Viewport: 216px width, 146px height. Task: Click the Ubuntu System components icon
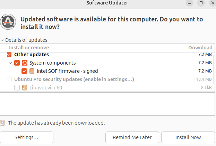[x=25, y=63]
